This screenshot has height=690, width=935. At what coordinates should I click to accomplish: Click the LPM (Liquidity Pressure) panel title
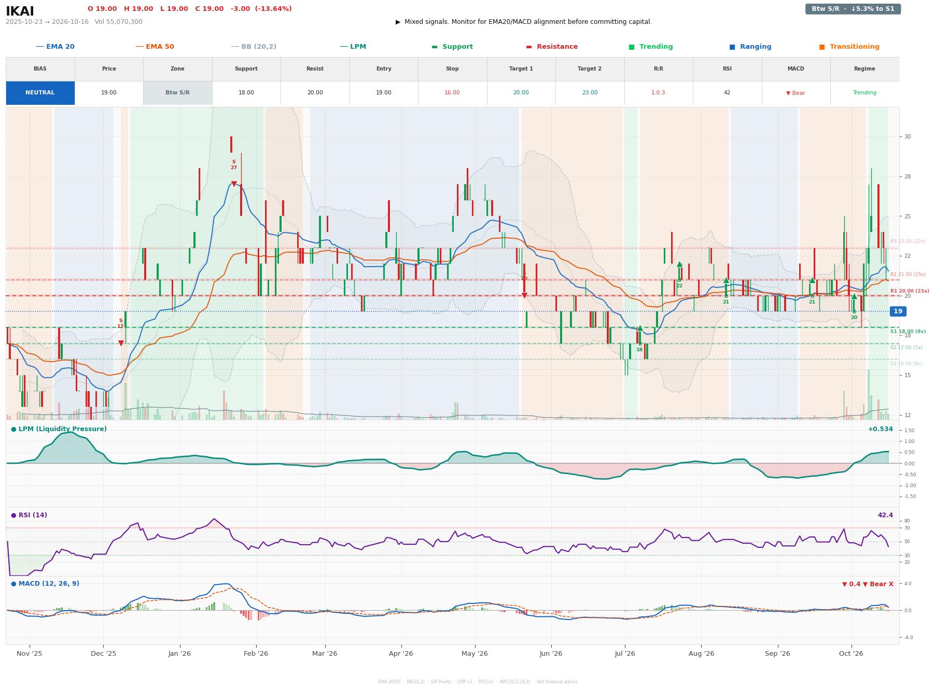(59, 429)
